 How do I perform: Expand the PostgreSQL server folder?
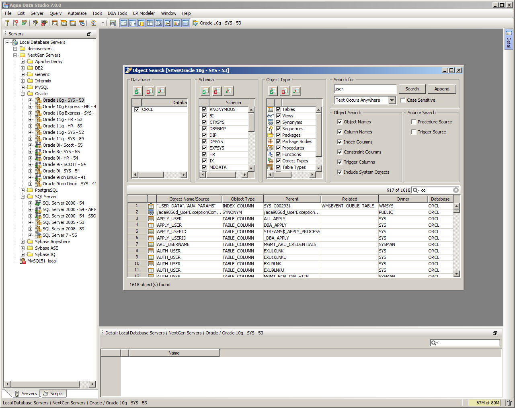pyautogui.click(x=23, y=190)
